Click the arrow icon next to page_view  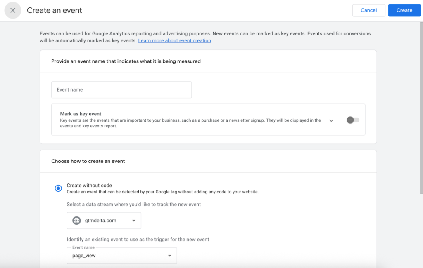[169, 256]
